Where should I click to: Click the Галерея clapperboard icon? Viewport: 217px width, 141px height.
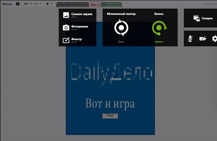[x=196, y=18]
